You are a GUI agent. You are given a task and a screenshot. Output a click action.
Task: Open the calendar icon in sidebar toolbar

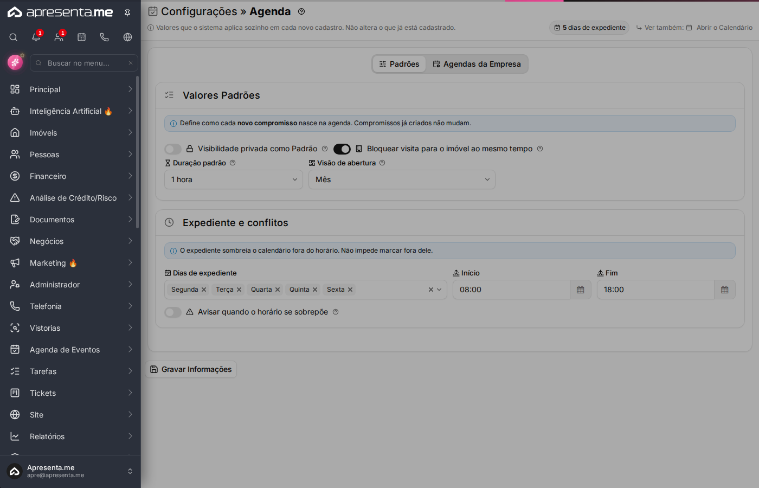82,37
